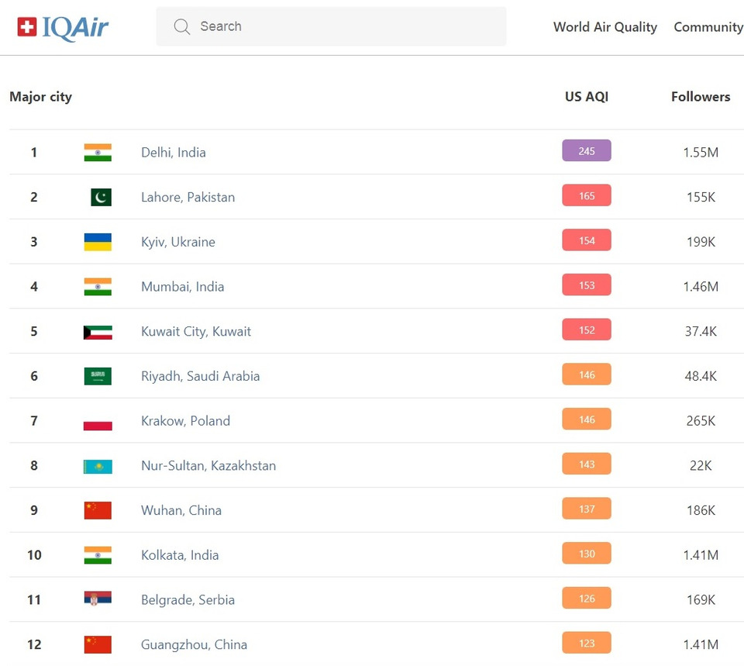The image size is (744, 666).
Task: Click the IQAir logo
Action: (63, 27)
